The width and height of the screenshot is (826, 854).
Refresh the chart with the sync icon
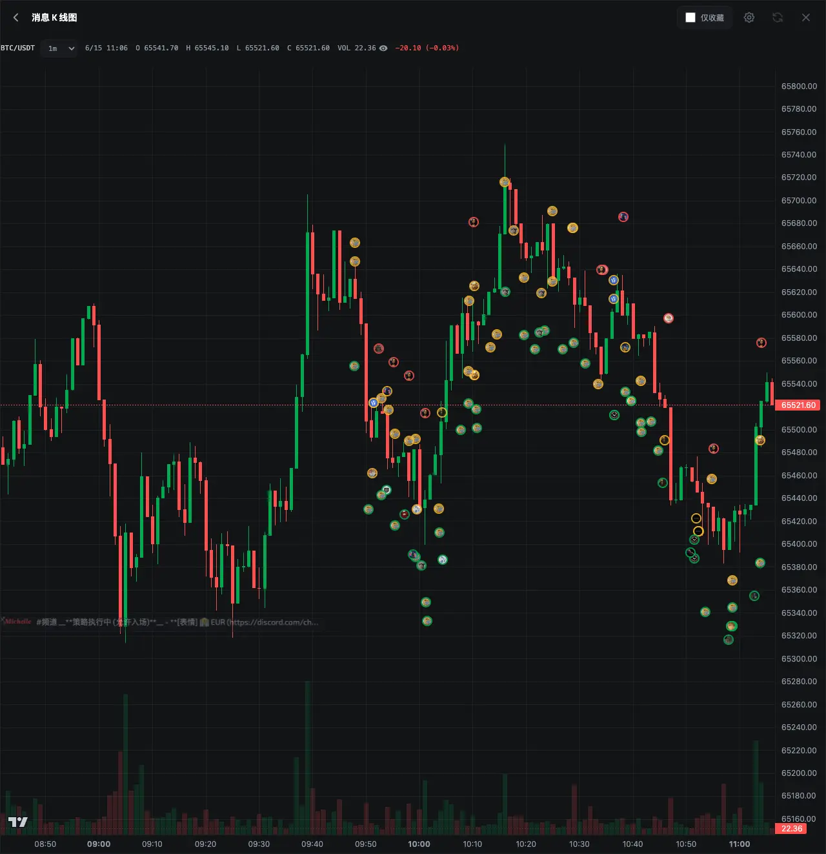tap(778, 17)
